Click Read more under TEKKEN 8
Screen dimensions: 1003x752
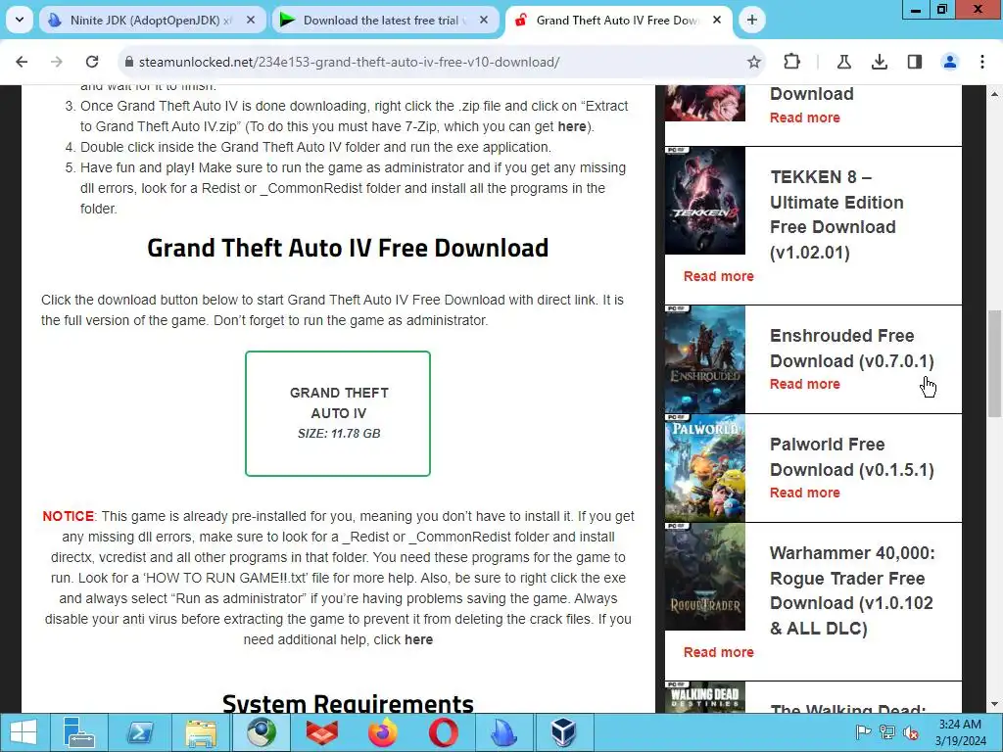718,276
